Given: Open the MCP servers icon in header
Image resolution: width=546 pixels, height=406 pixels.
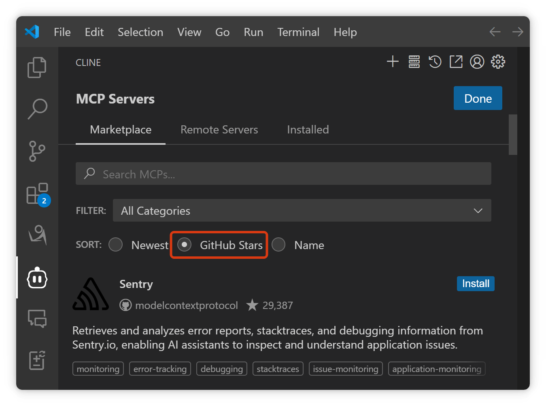Looking at the screenshot, I should pyautogui.click(x=414, y=62).
